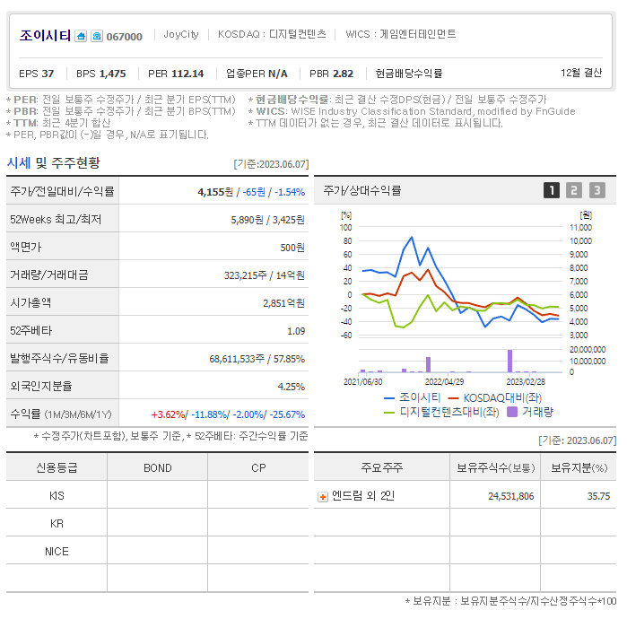
Task: Click the 시가총액 2,851억원 value
Action: (x=283, y=303)
